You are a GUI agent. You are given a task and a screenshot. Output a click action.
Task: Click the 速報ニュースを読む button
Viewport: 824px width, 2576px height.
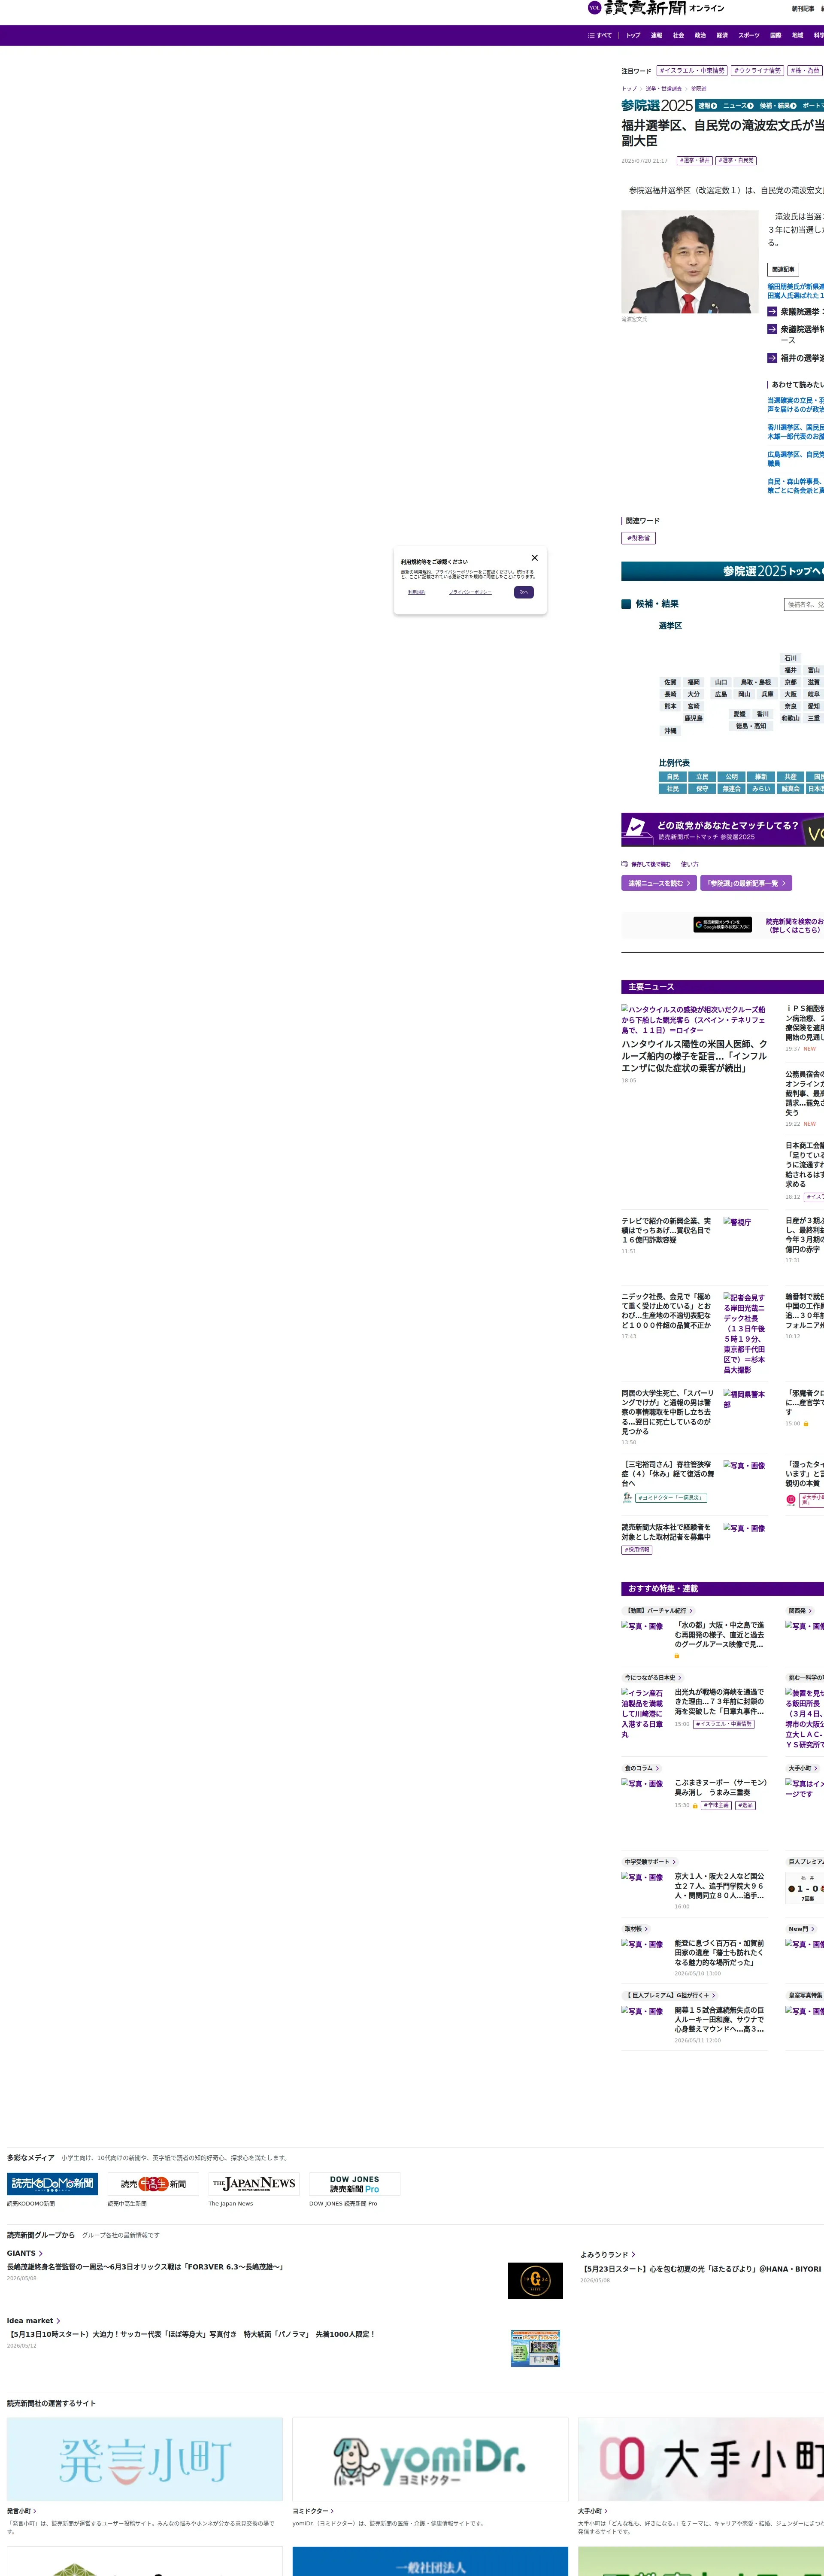(x=659, y=884)
